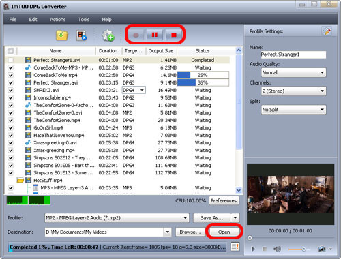The image size is (341, 259).
Task: Adjust the preview volume slider
Action: [299, 249]
